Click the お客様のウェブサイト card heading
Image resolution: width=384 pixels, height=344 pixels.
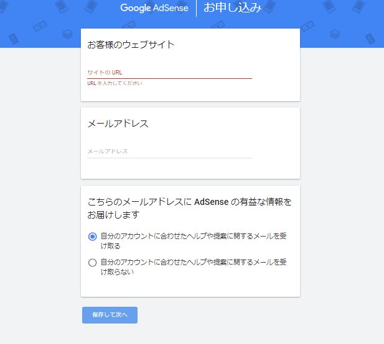[x=131, y=45]
